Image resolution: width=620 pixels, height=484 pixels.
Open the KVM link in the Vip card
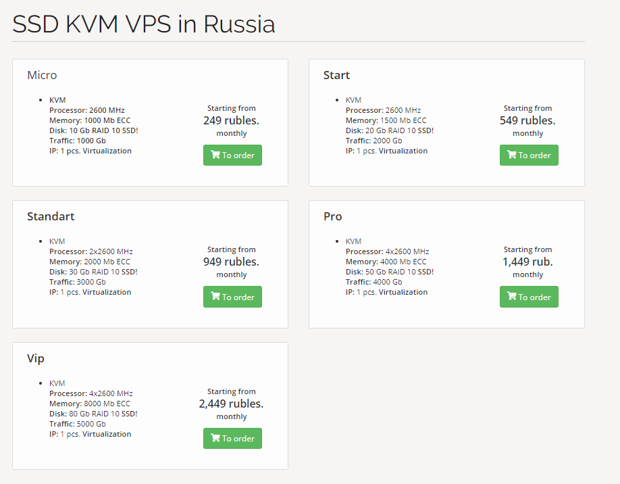coord(57,383)
